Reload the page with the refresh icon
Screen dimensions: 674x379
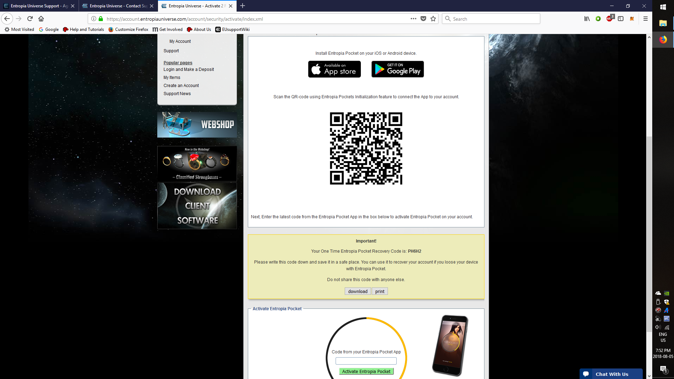[30, 19]
